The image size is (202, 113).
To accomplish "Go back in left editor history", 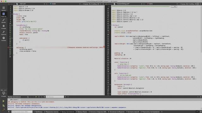I will click(x=9, y=4).
